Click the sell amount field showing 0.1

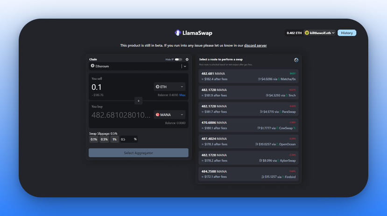pos(121,87)
